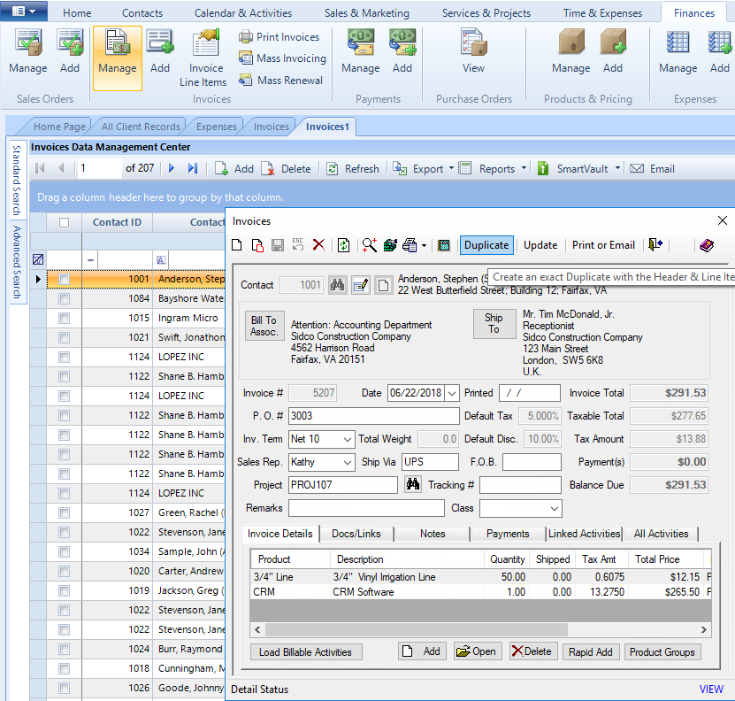The width and height of the screenshot is (735, 701).
Task: Add a new sales order from the ribbon
Action: 70,51
